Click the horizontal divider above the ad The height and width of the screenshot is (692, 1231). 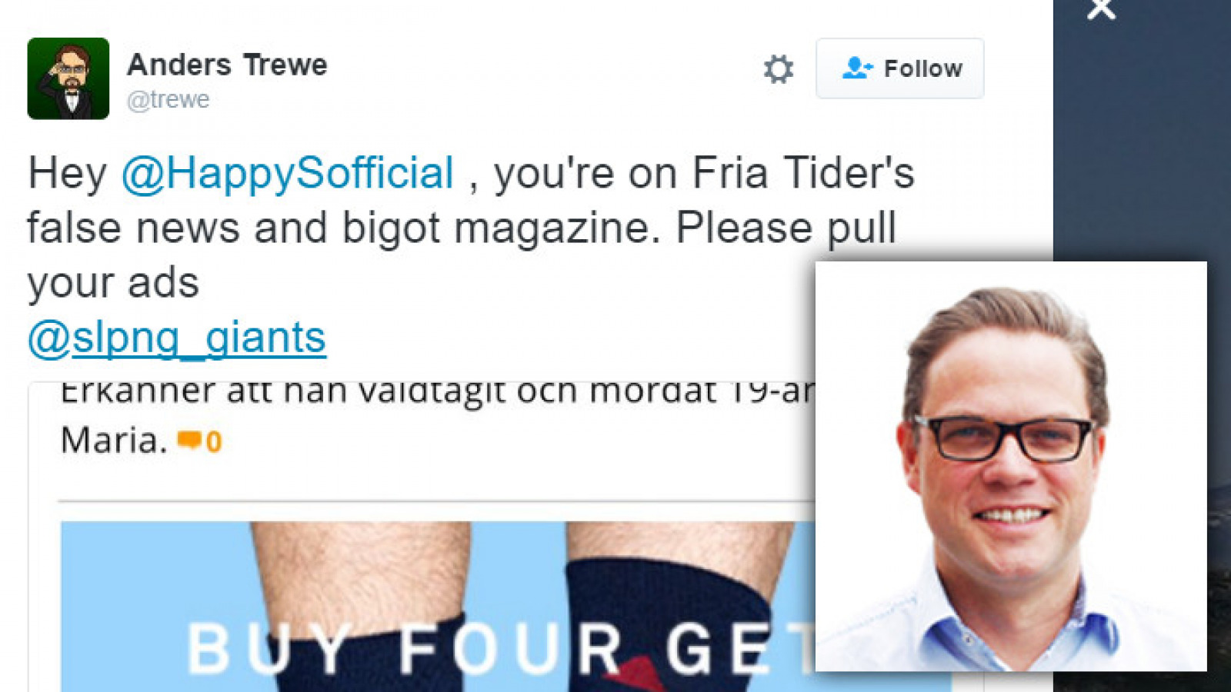point(437,501)
